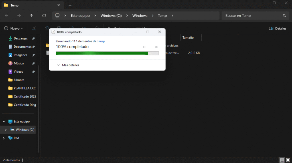Image resolution: width=292 pixels, height=163 pixels.
Task: Click Temp breadcrumb segment
Action: [x=162, y=16]
